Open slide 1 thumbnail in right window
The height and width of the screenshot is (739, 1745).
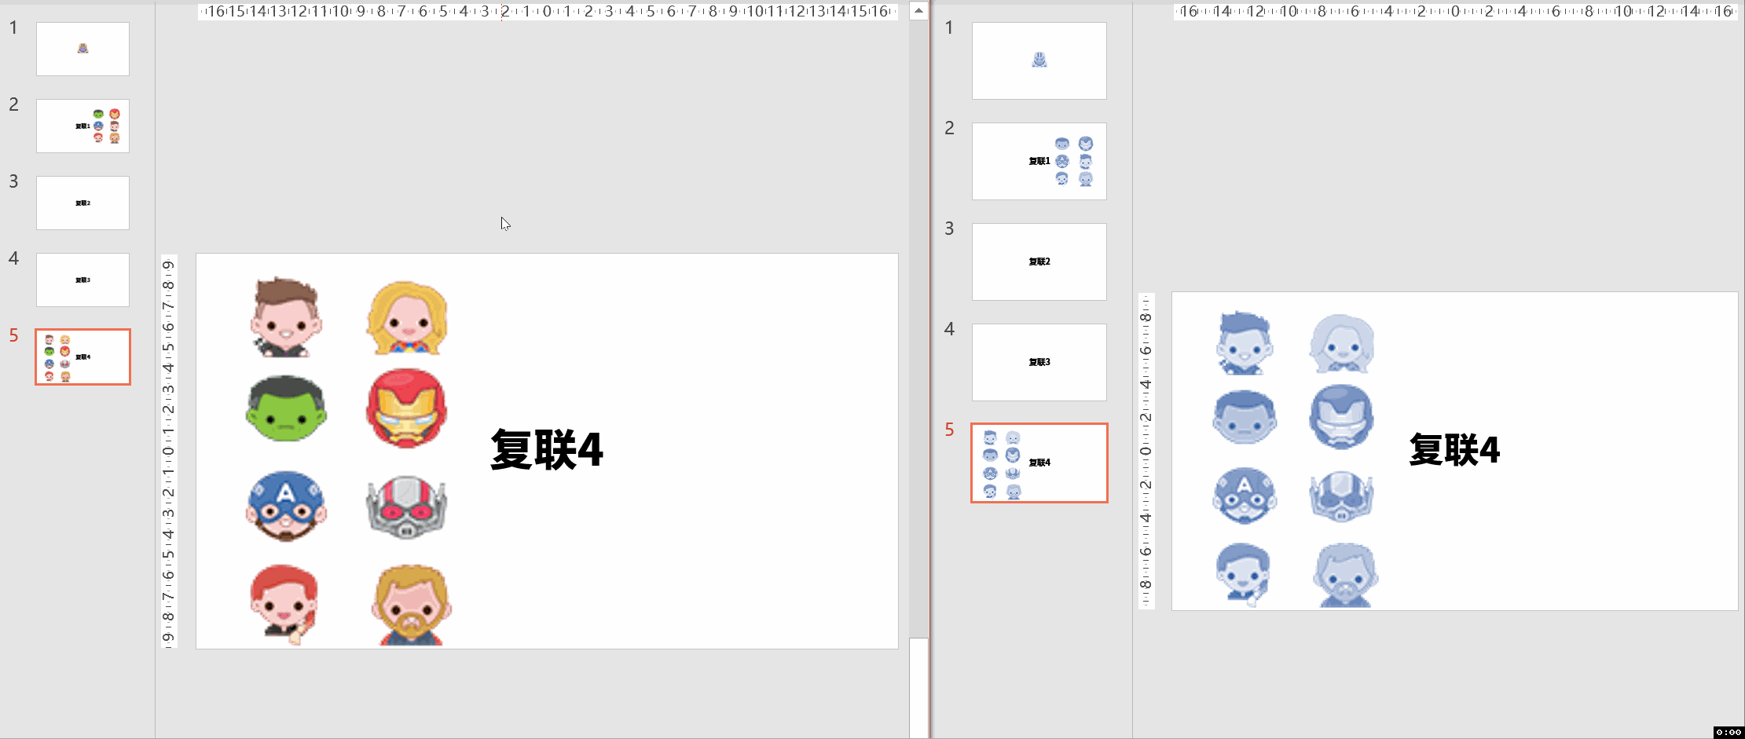point(1039,60)
